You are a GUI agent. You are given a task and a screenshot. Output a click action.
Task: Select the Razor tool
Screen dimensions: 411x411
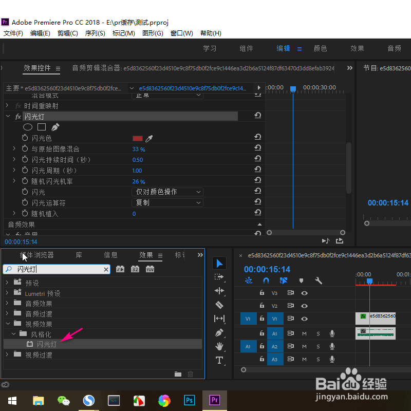(x=219, y=305)
